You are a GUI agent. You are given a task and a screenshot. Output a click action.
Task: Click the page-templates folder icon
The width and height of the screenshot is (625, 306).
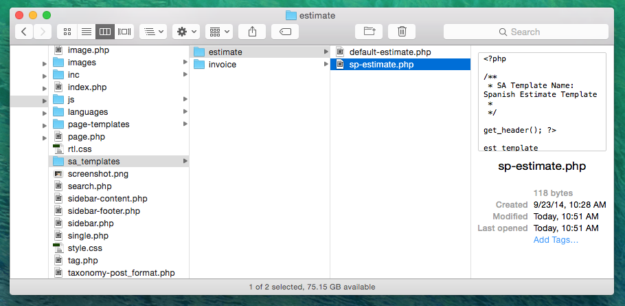coord(58,124)
